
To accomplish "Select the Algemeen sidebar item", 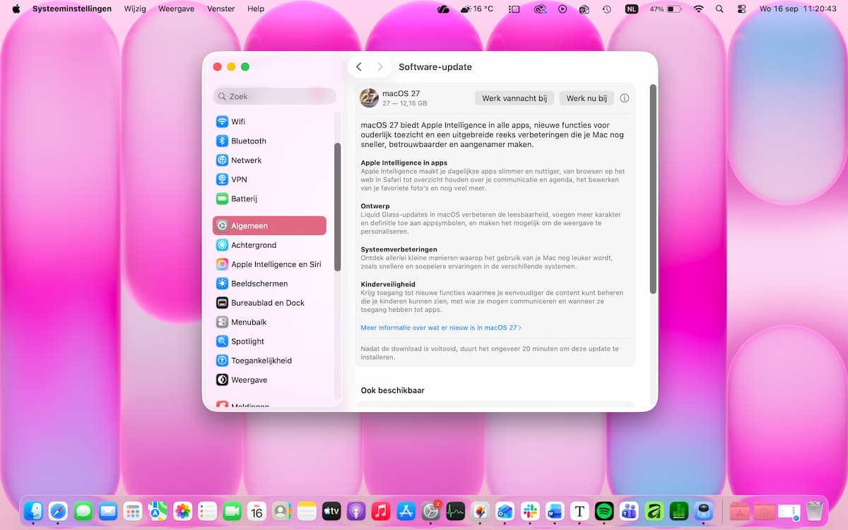I will [x=269, y=226].
